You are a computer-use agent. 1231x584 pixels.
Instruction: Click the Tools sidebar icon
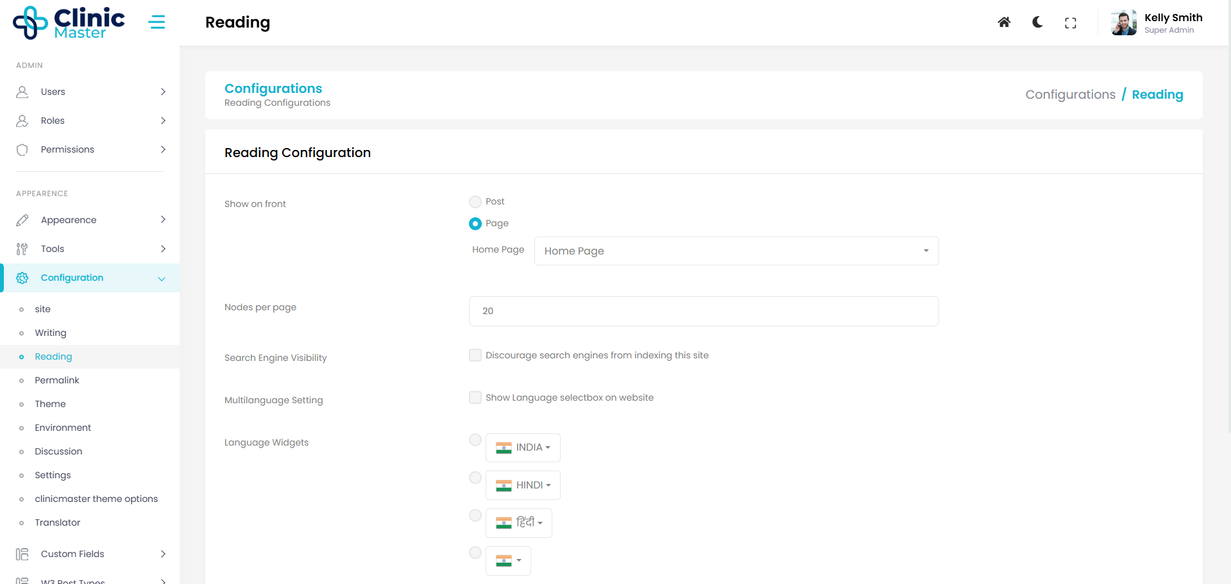pos(22,249)
